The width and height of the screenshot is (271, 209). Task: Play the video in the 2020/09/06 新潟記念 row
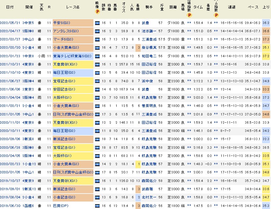(x=98, y=139)
